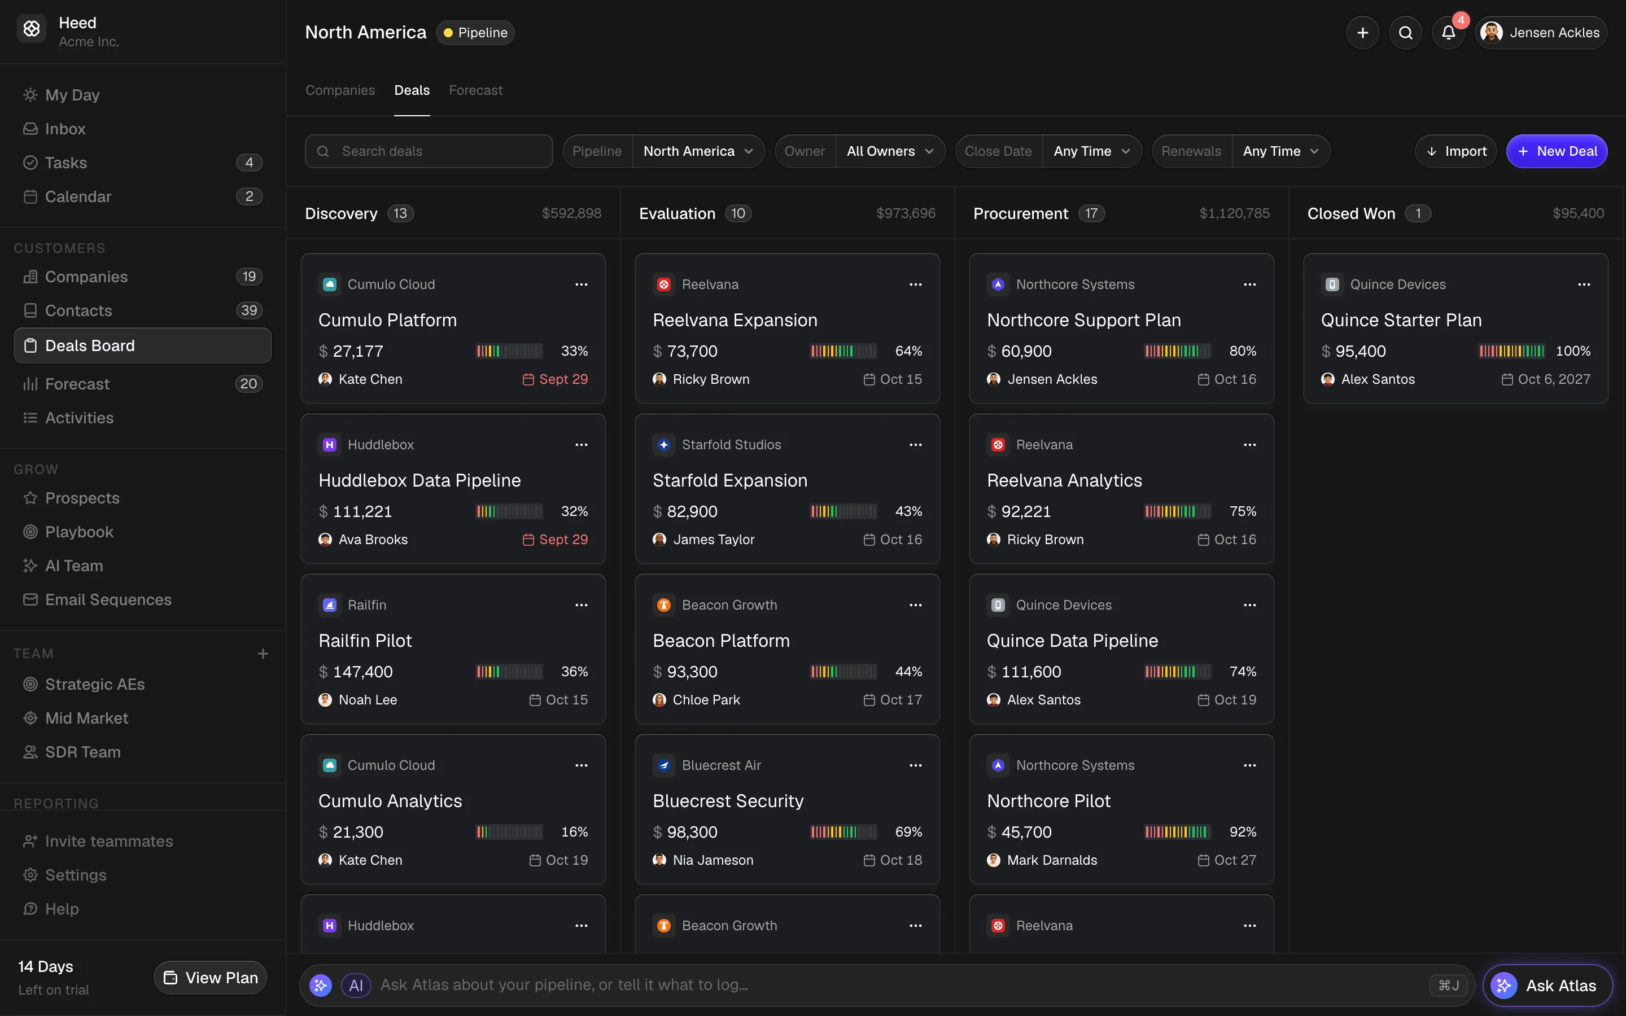Open Tasks in sidebar

tap(142, 163)
